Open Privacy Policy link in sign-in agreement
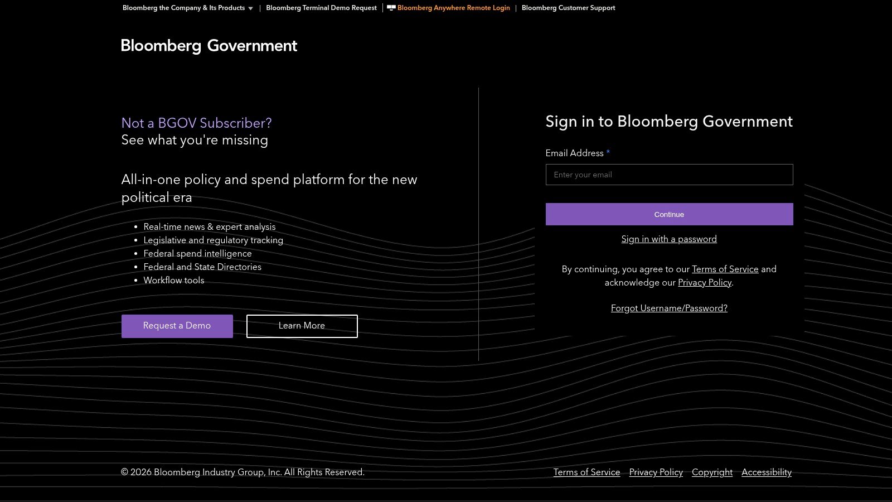Viewport: 892px width, 502px height. point(705,283)
